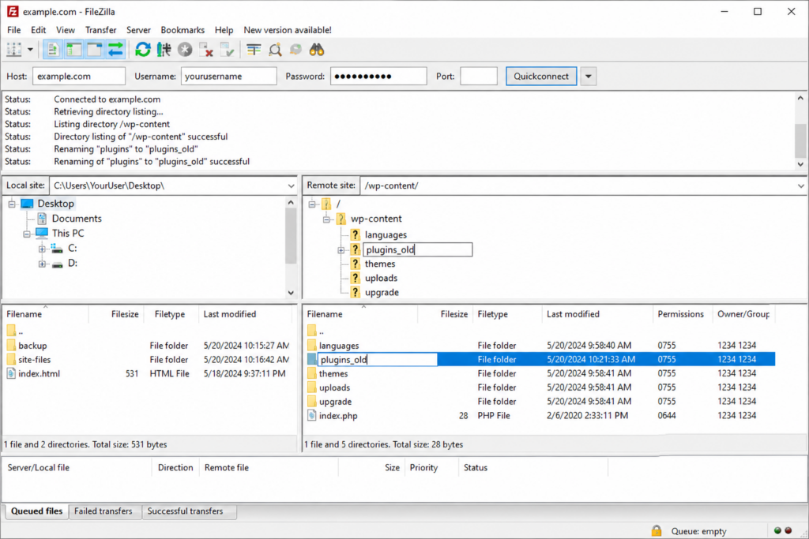This screenshot has width=809, height=539.
Task: Open the Transfer menu
Action: click(x=100, y=30)
